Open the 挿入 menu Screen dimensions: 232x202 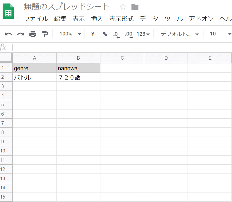[x=97, y=19]
